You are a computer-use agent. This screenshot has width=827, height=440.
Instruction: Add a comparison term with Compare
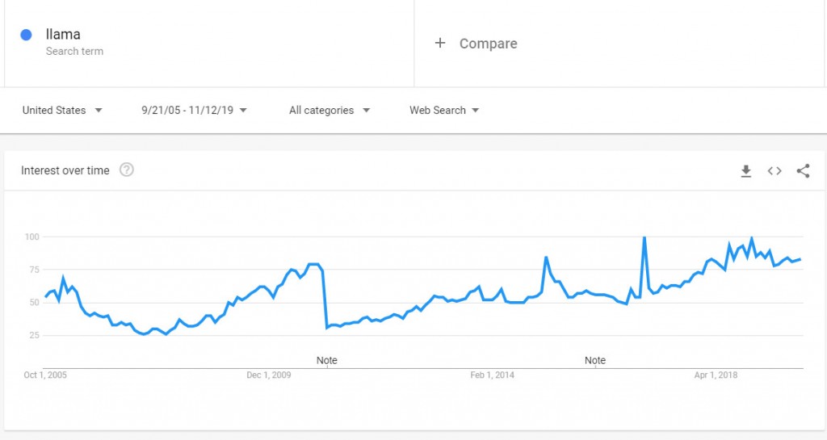click(x=476, y=44)
